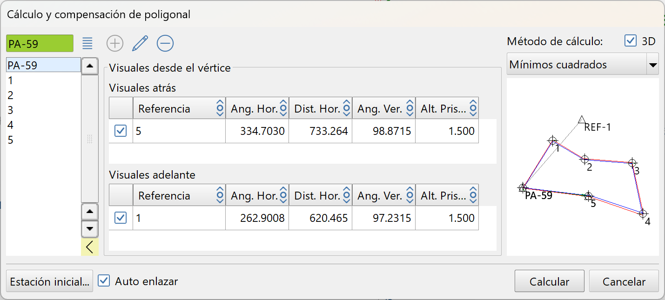Click the move vertex up arrow
Viewport: 665px width, 300px height.
tap(90, 212)
